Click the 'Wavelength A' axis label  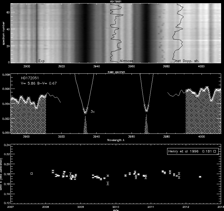coord(116,140)
